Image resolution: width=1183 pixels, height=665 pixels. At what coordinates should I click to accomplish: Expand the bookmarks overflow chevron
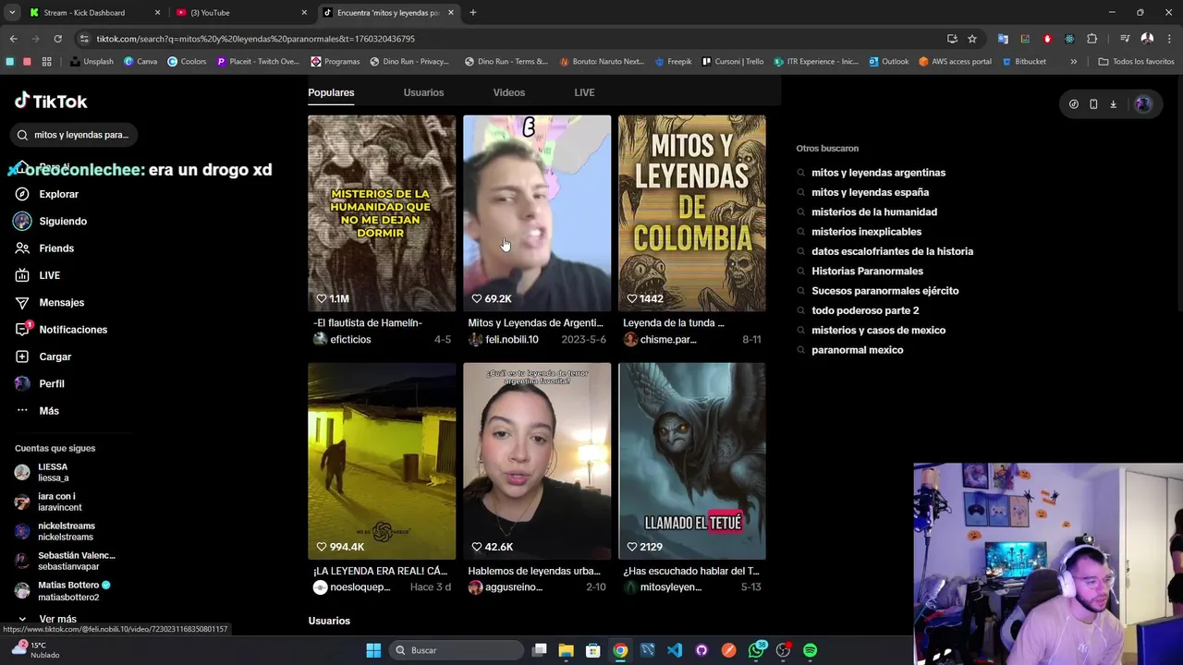(1073, 62)
